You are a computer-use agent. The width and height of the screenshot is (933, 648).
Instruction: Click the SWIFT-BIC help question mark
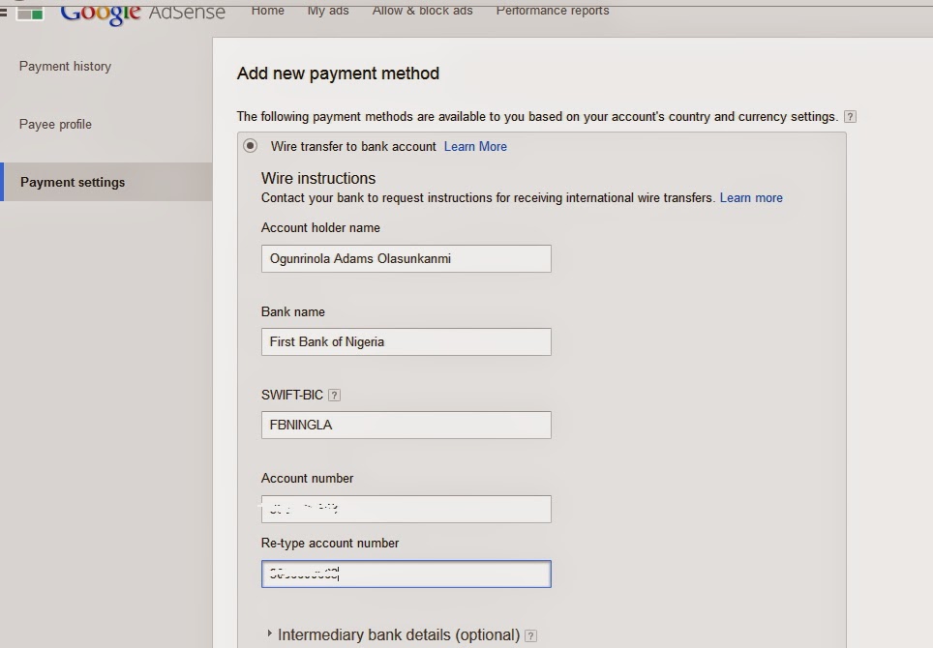click(x=335, y=396)
